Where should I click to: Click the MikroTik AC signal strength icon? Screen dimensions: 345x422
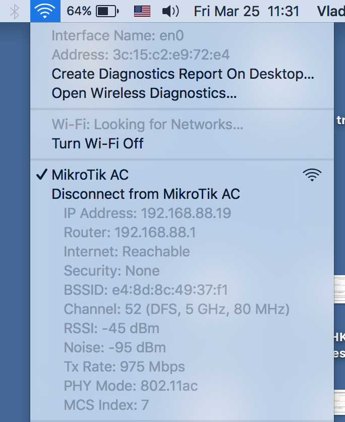(312, 175)
